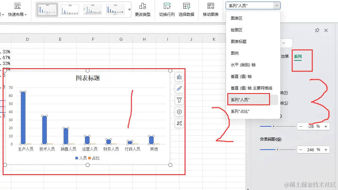Select column J header
The height and width of the screenshot is (190, 338).
191,39
